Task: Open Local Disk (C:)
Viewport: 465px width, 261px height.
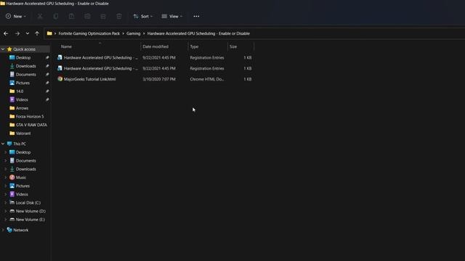Action: 28,203
